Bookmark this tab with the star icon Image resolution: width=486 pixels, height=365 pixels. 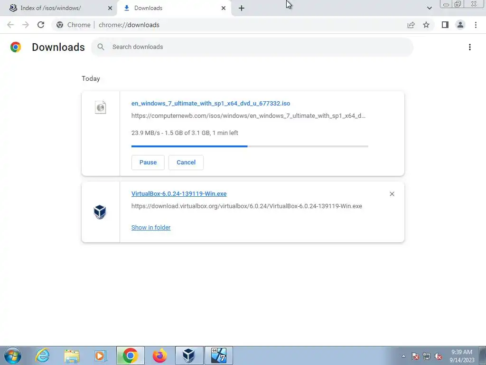(426, 25)
